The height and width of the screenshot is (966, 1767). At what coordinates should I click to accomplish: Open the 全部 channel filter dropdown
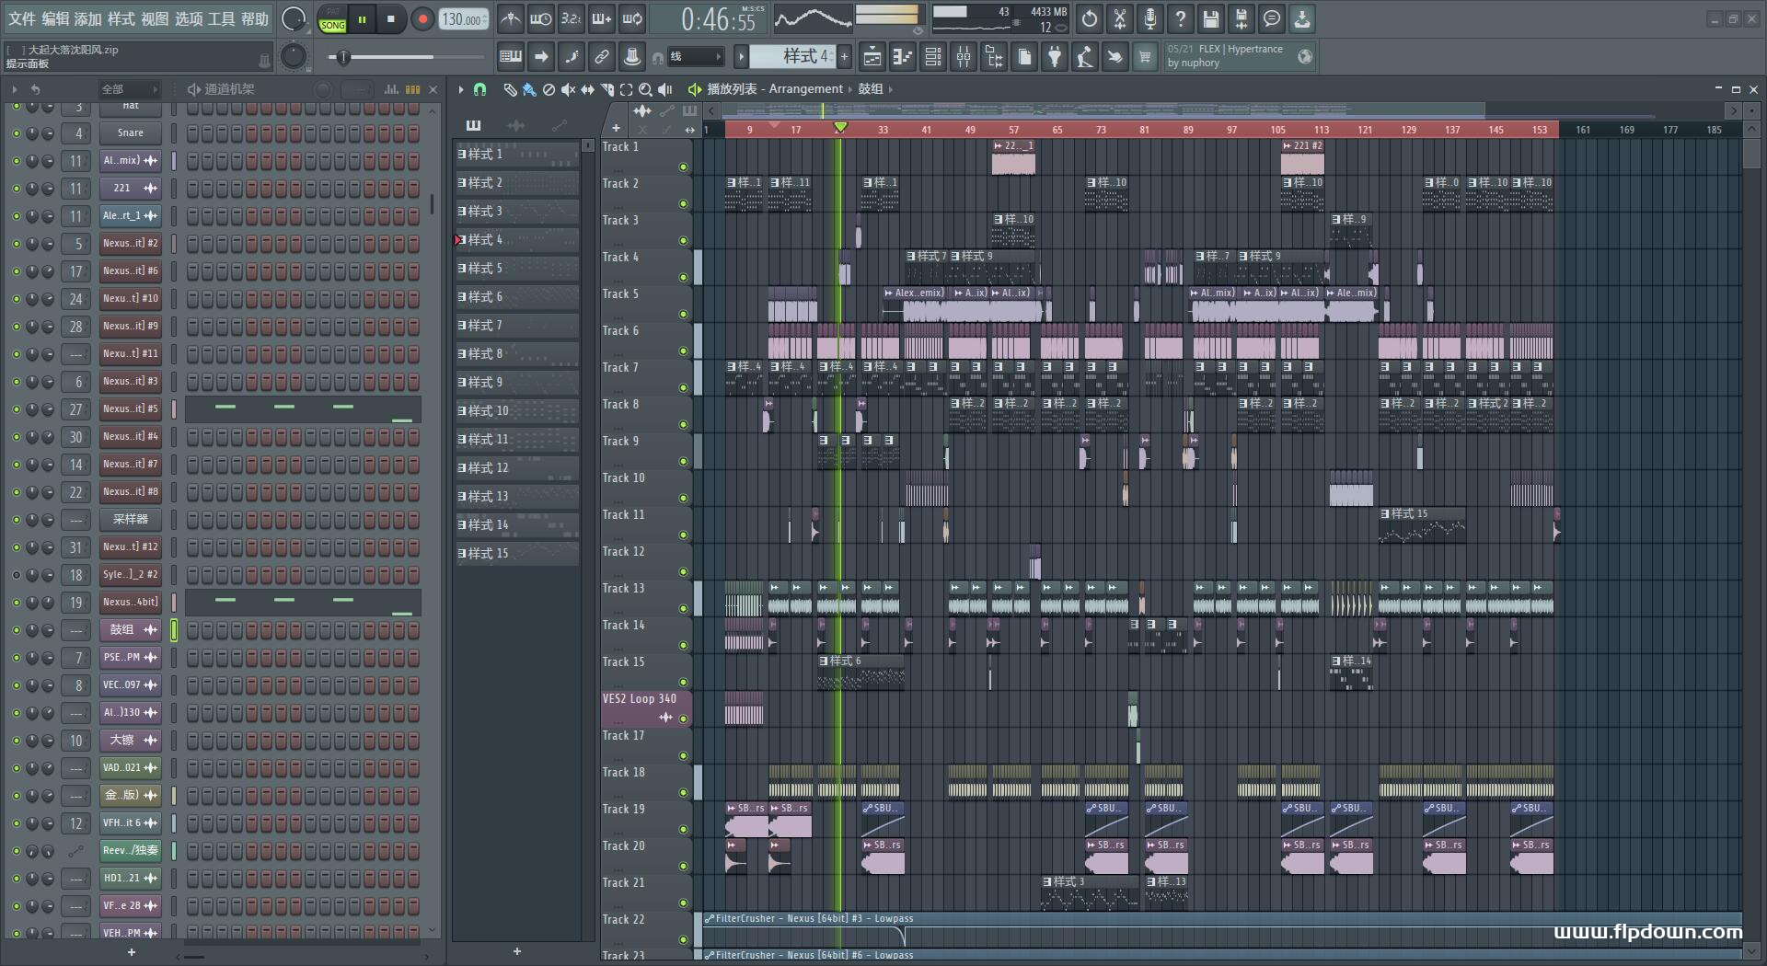[129, 89]
